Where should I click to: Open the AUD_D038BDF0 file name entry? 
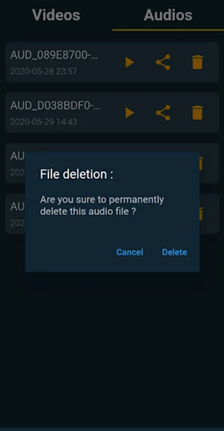coord(55,105)
